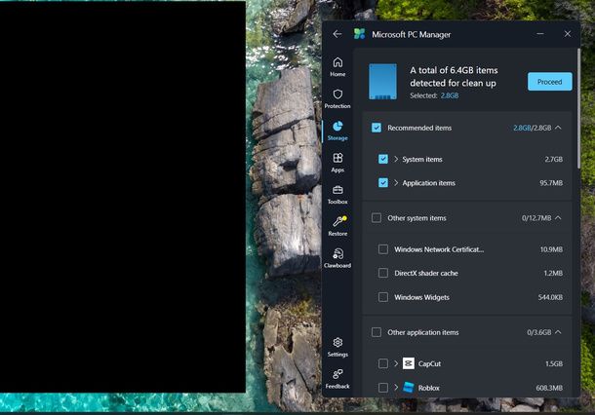
Task: Open the Restore section
Action: [x=337, y=226]
